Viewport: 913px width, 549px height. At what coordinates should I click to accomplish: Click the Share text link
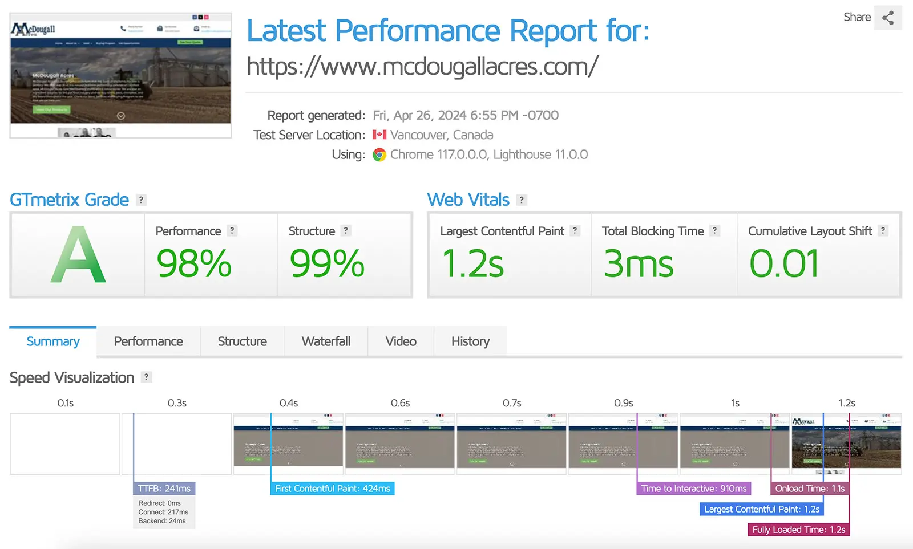(x=857, y=17)
